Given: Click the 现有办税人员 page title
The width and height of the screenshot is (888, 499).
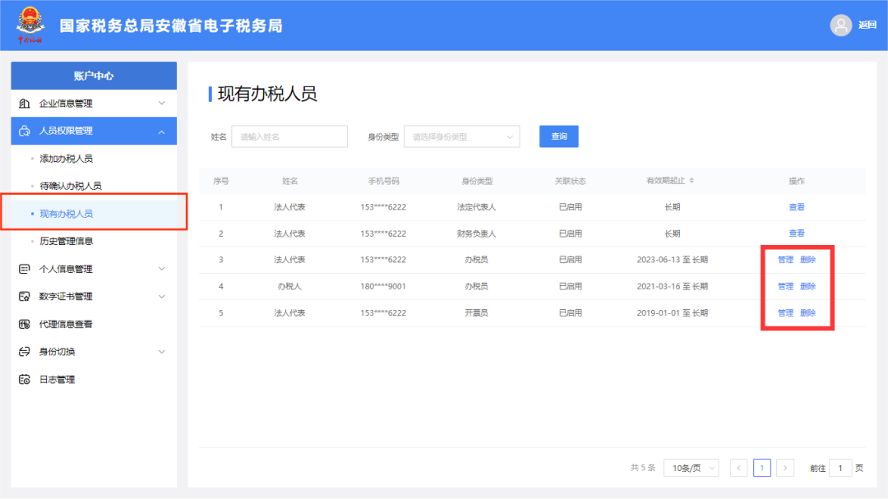Looking at the screenshot, I should 266,94.
